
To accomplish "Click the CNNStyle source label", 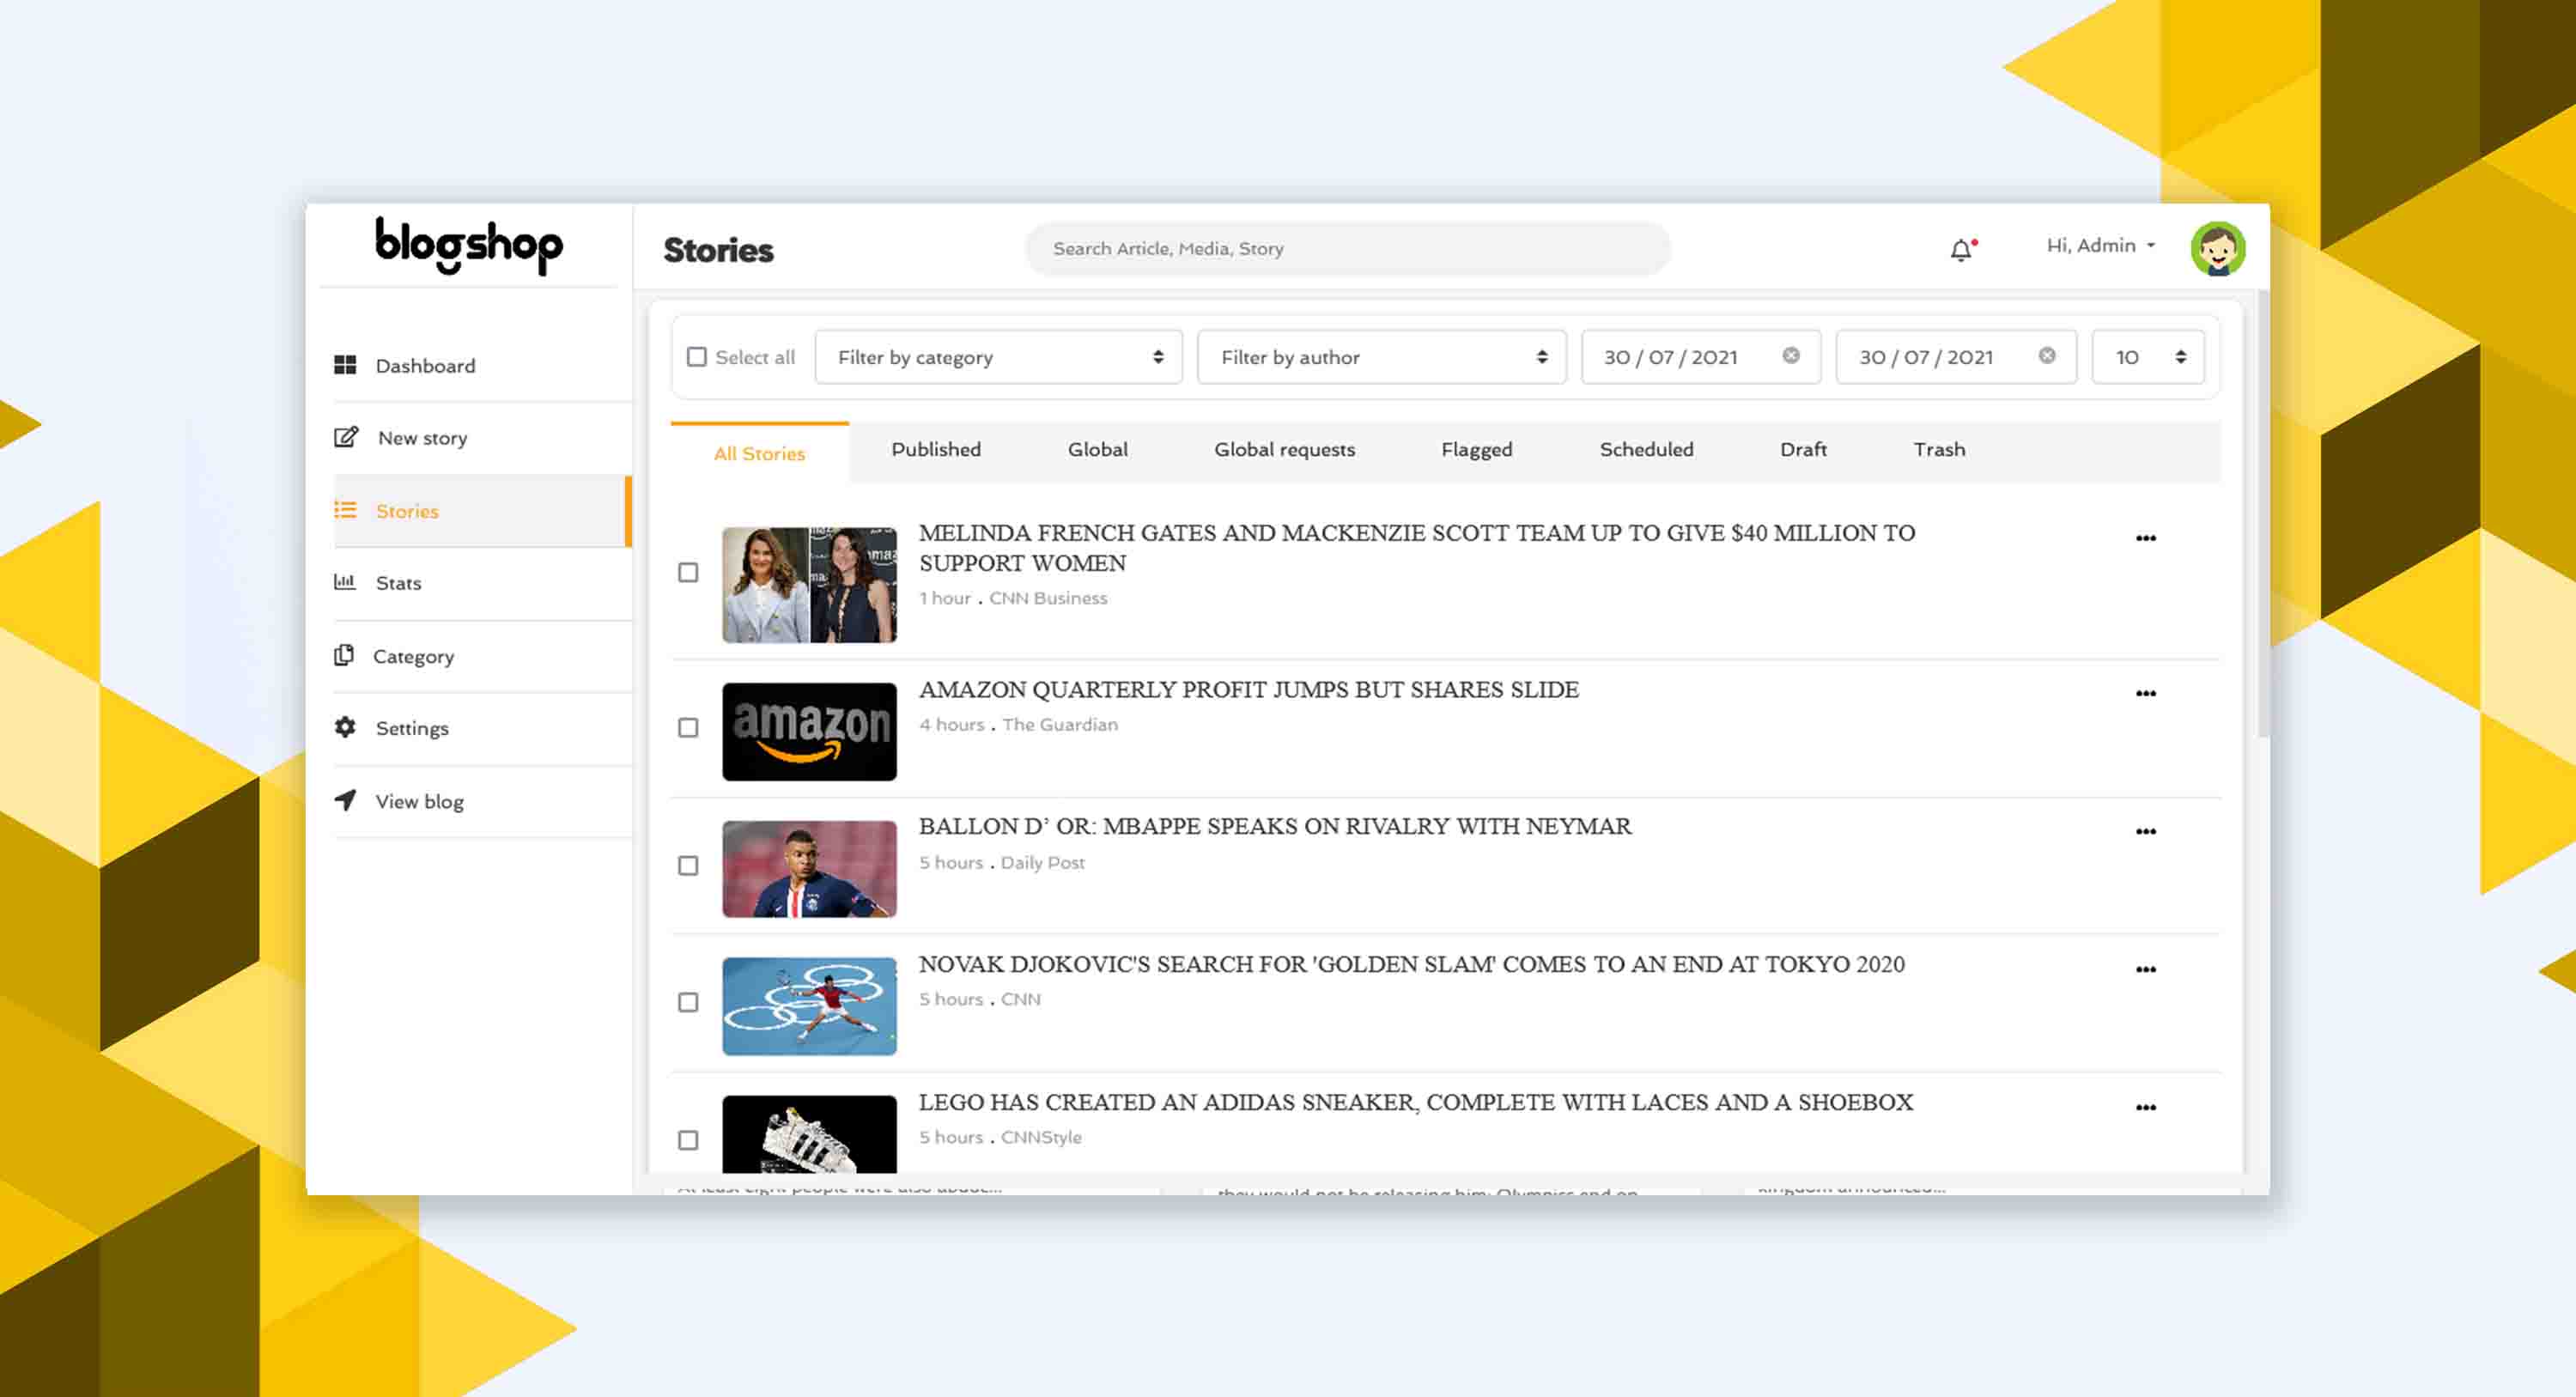I will (x=1041, y=1137).
